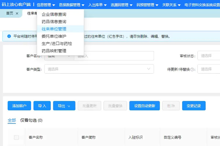Choose 药品映射管理 menu item
Viewport: 220px width, 146px height.
54,51
